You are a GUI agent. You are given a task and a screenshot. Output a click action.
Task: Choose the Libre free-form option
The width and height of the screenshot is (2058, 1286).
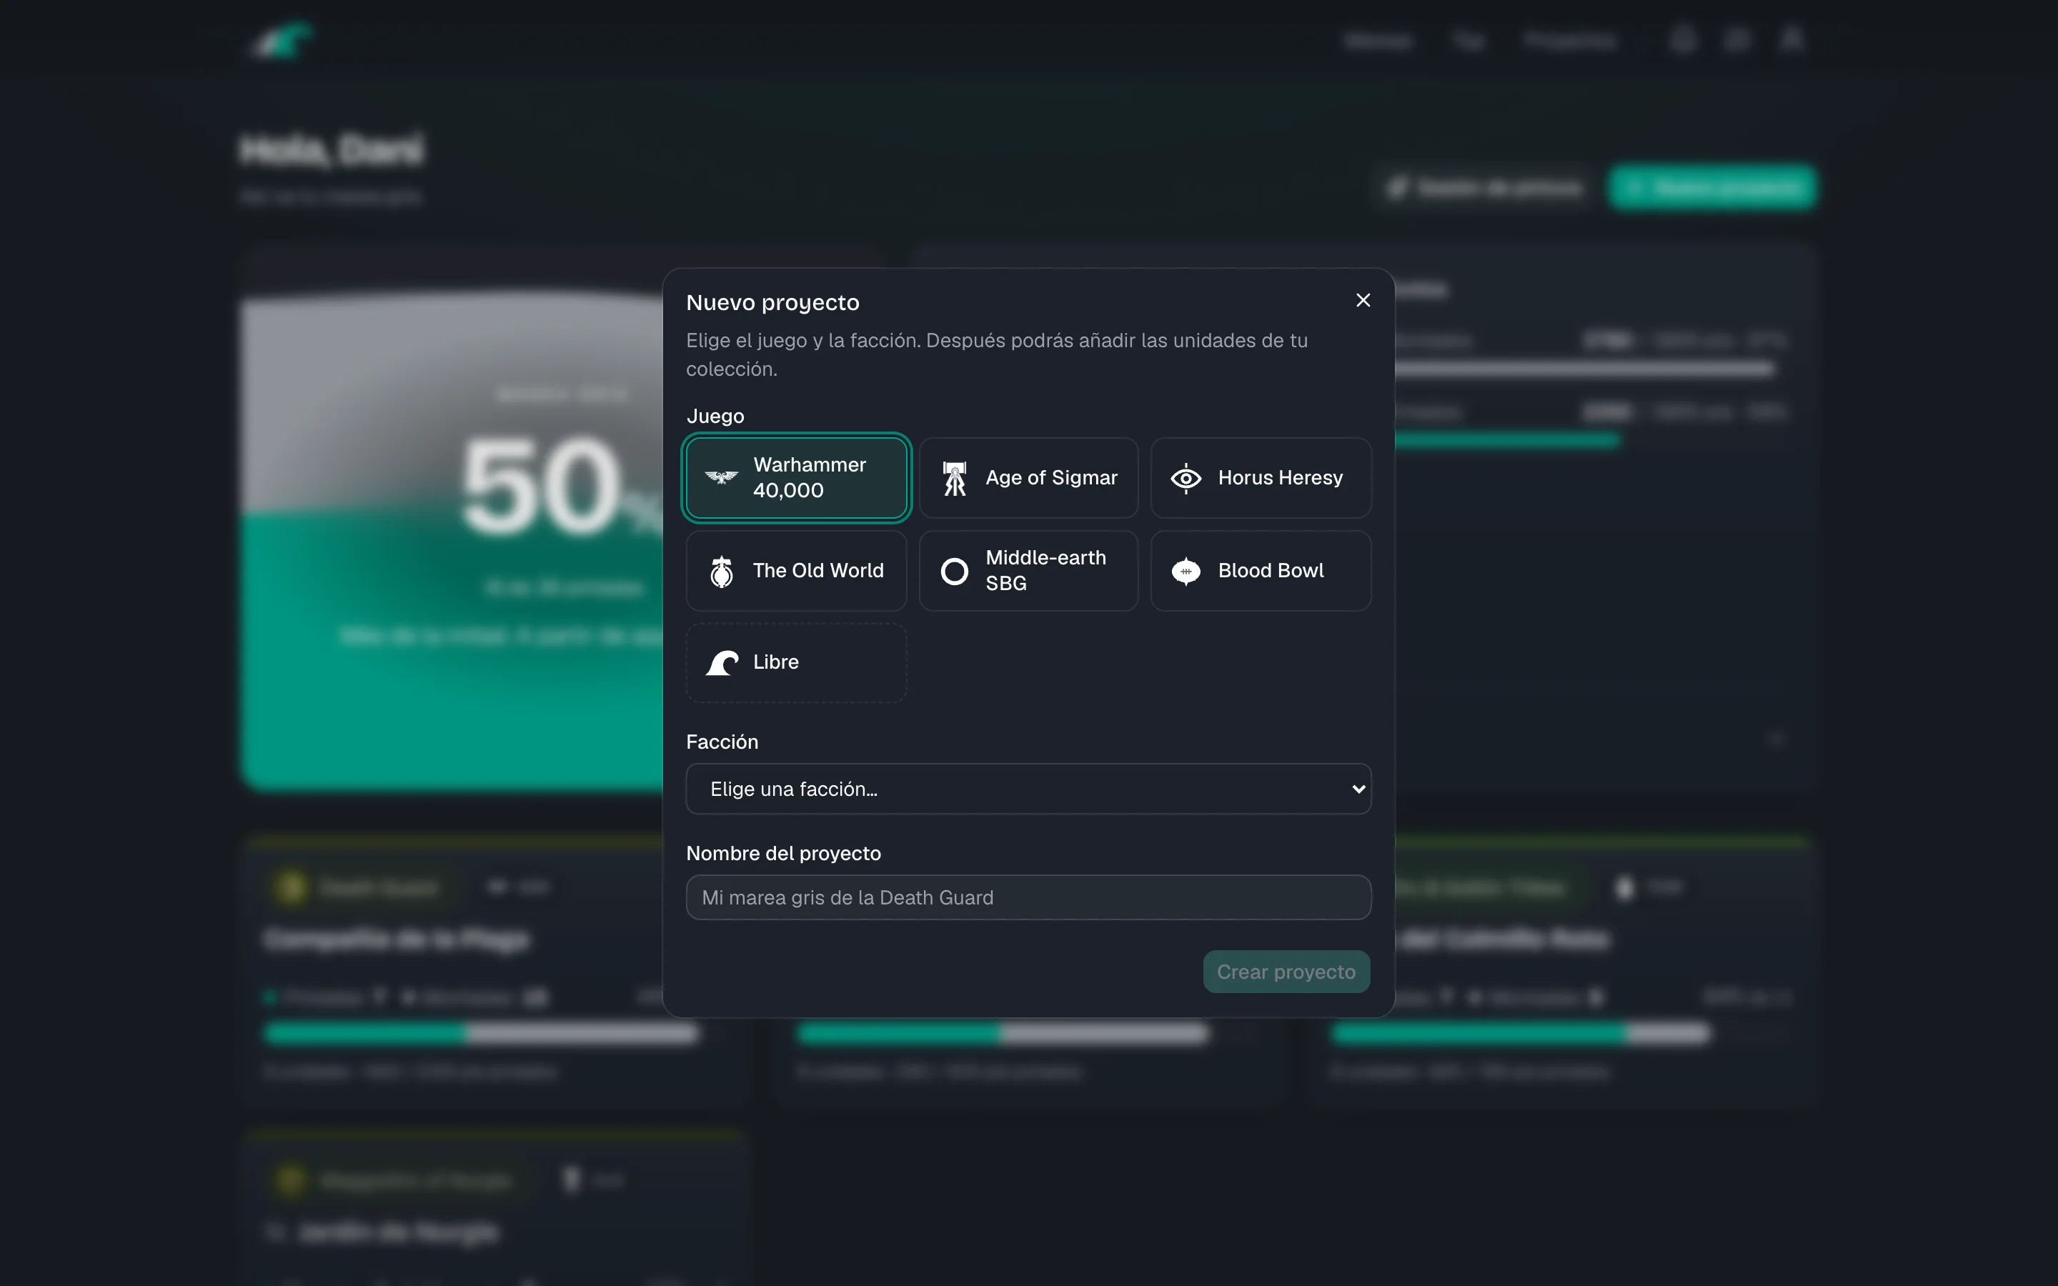pos(796,662)
